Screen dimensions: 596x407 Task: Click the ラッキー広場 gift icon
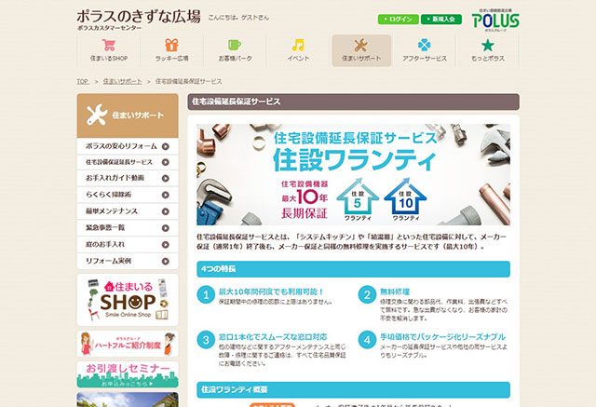(171, 45)
